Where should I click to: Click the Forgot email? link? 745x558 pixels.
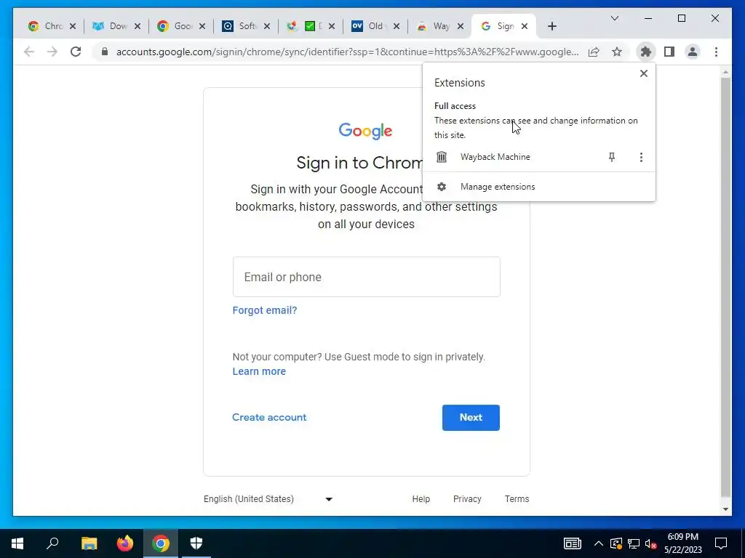coord(265,310)
